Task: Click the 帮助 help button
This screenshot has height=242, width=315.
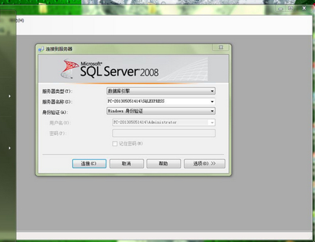Action: coord(164,163)
